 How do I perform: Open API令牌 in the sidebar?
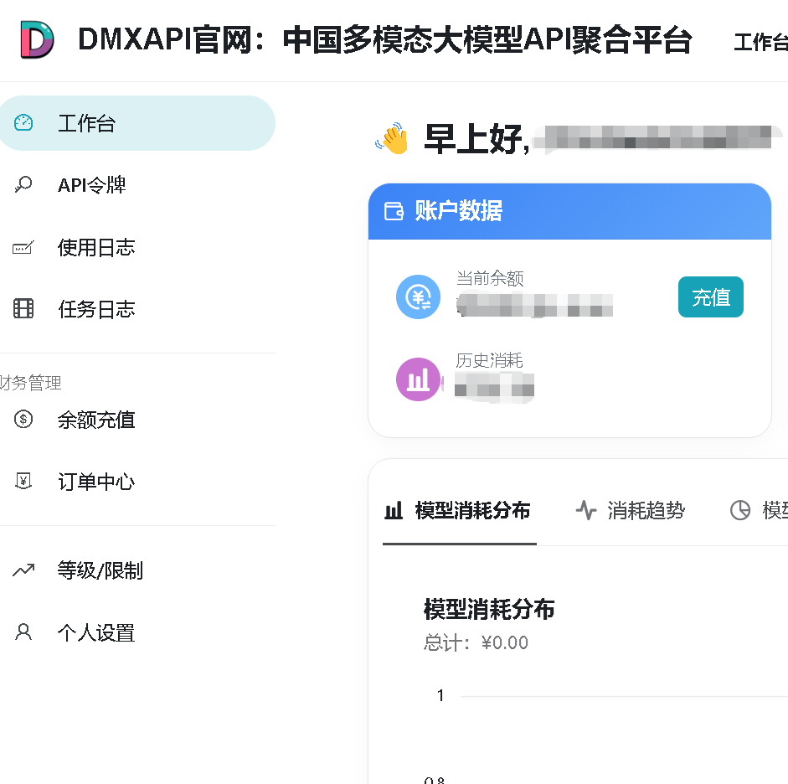[137, 185]
